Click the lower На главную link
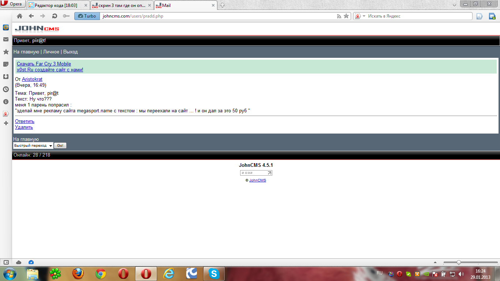Screen dimensions: 500x281 [x=26, y=139]
